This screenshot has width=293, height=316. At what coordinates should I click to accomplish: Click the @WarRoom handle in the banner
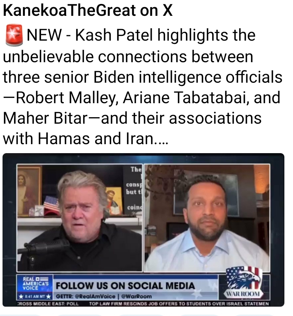(136, 297)
